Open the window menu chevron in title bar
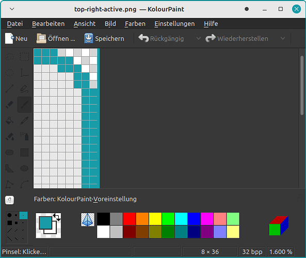Screen dimensions: 306x258 click(12, 9)
